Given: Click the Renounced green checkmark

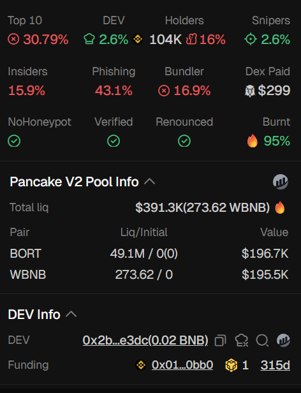Looking at the screenshot, I should point(184,141).
